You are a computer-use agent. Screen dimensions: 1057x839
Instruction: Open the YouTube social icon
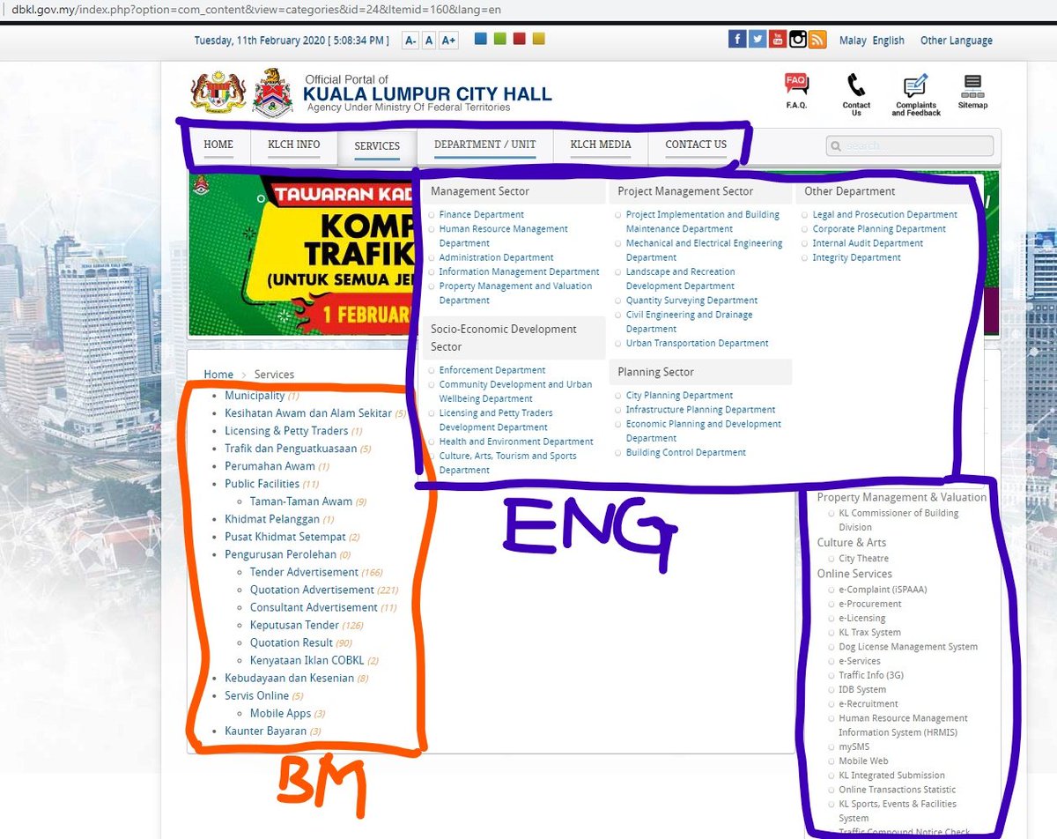click(x=778, y=39)
